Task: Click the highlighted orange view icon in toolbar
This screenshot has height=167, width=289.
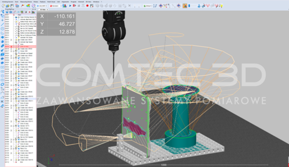Action: (x=185, y=6)
